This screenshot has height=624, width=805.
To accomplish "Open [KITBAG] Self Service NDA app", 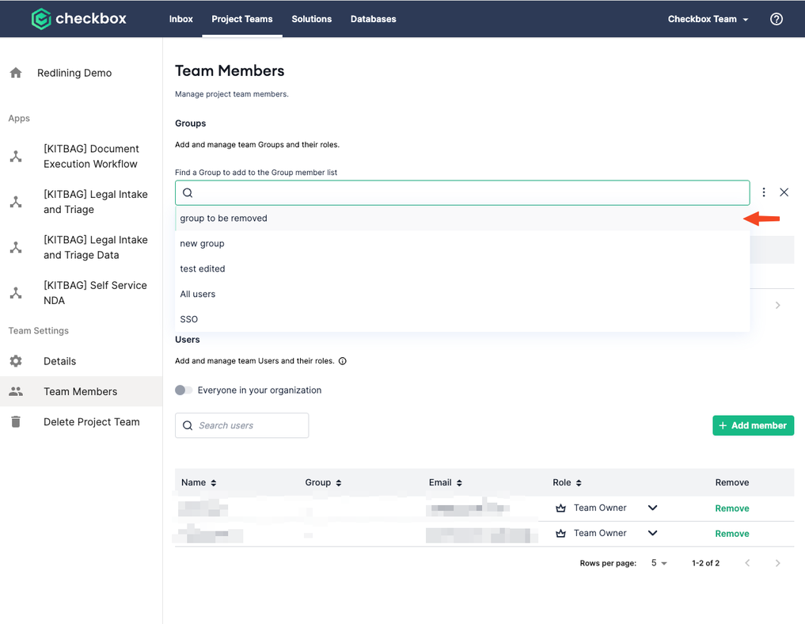I will click(95, 293).
